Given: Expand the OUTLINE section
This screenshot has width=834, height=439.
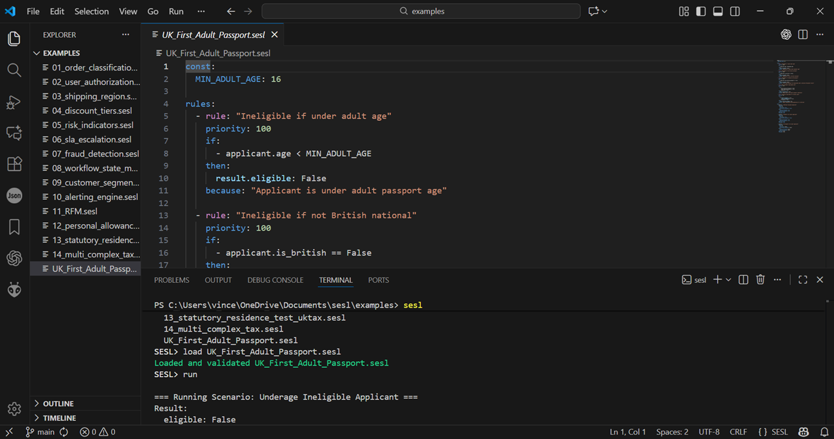Looking at the screenshot, I should pos(58,403).
